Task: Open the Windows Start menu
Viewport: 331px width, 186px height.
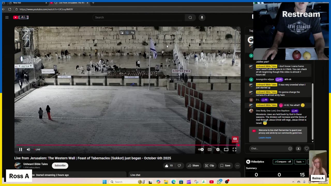Action: (104, 182)
